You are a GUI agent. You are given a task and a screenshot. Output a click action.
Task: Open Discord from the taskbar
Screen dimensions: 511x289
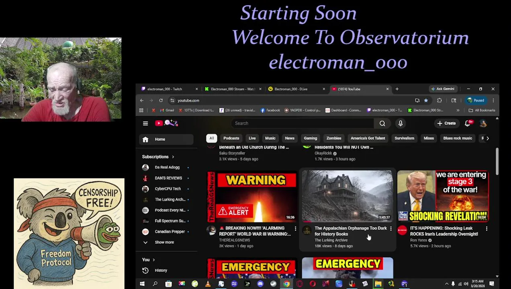[260, 284]
